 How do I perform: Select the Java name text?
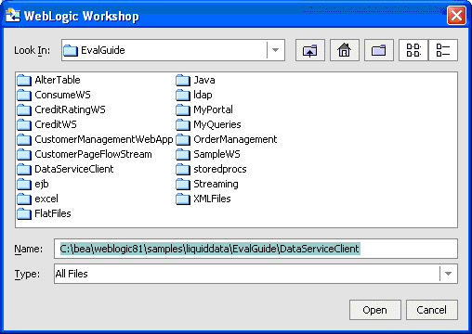click(204, 80)
